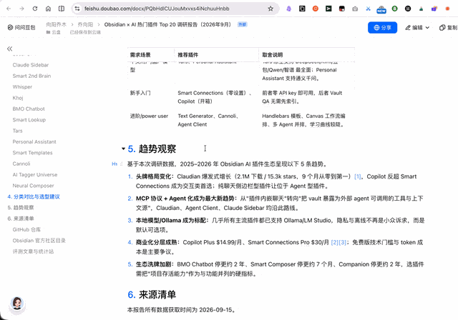Viewport: 458px width, 320px height.
Task: Jump to Tars in outline
Action: (17, 131)
